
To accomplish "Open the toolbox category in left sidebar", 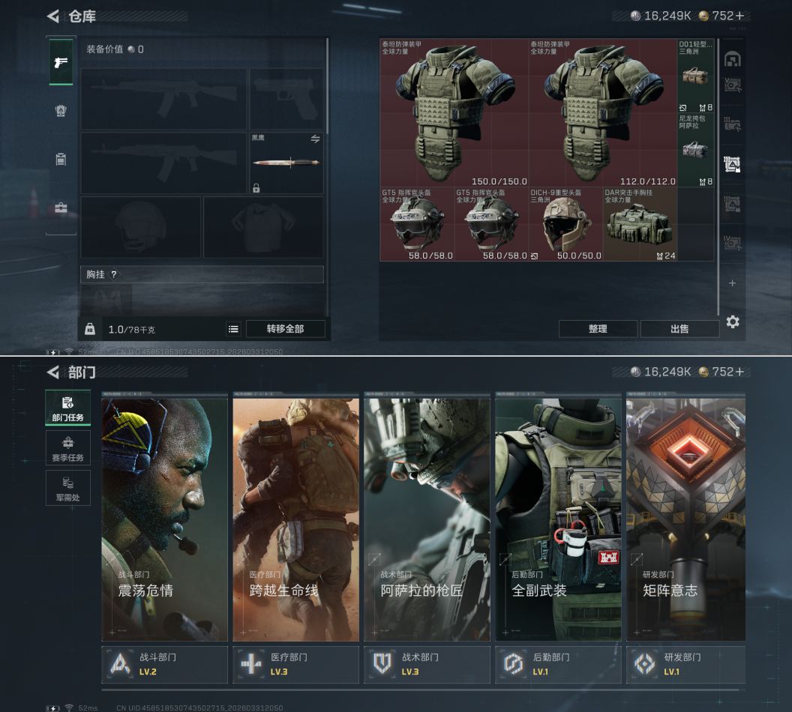I will (61, 208).
